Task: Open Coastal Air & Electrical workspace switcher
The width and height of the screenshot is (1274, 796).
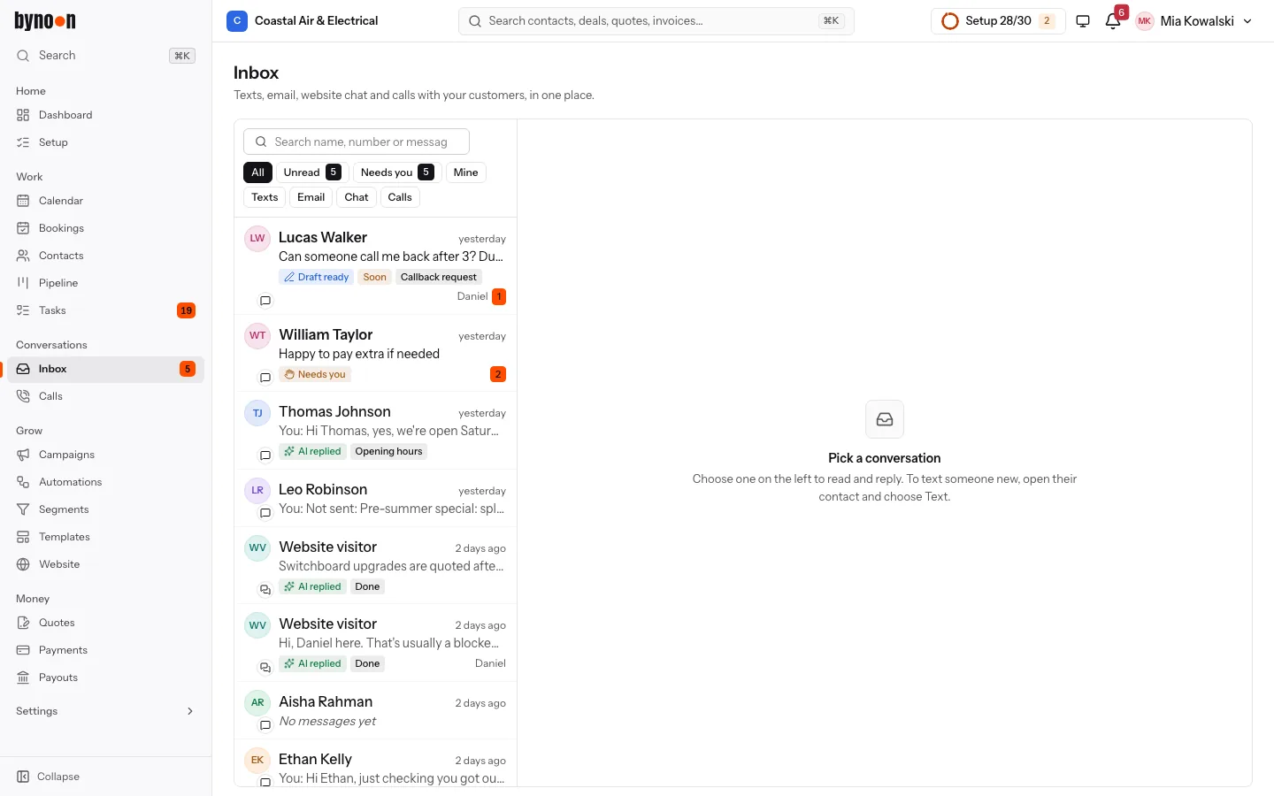Action: pos(303,21)
